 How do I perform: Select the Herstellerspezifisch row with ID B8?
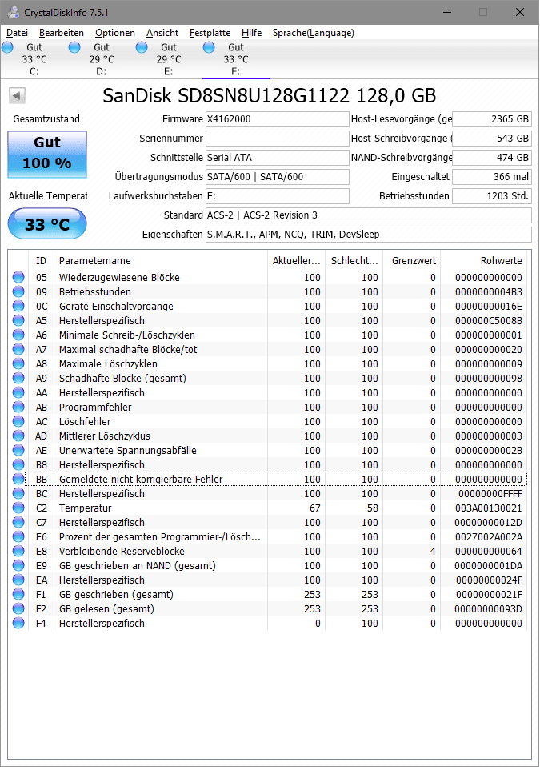point(268,464)
